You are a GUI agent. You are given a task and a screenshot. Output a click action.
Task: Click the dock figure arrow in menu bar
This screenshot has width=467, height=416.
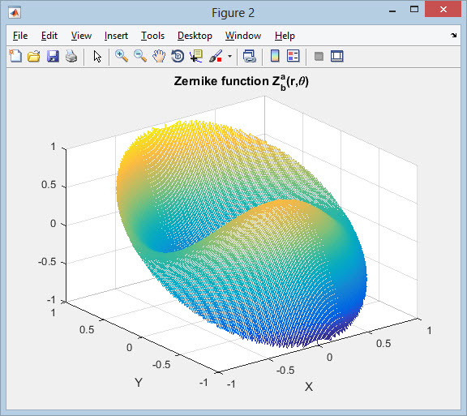point(453,35)
